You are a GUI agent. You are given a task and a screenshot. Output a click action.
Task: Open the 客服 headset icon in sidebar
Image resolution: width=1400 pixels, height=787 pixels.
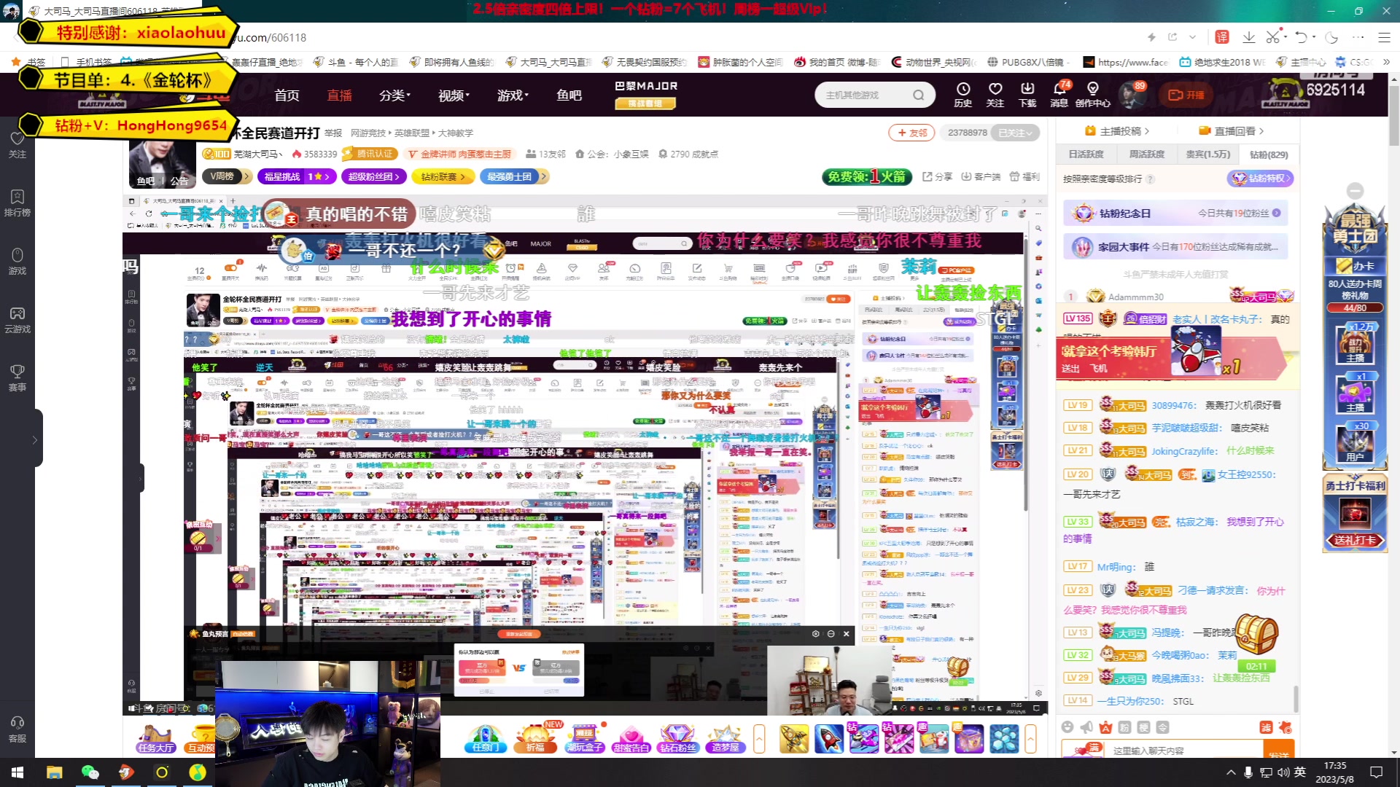(17, 729)
